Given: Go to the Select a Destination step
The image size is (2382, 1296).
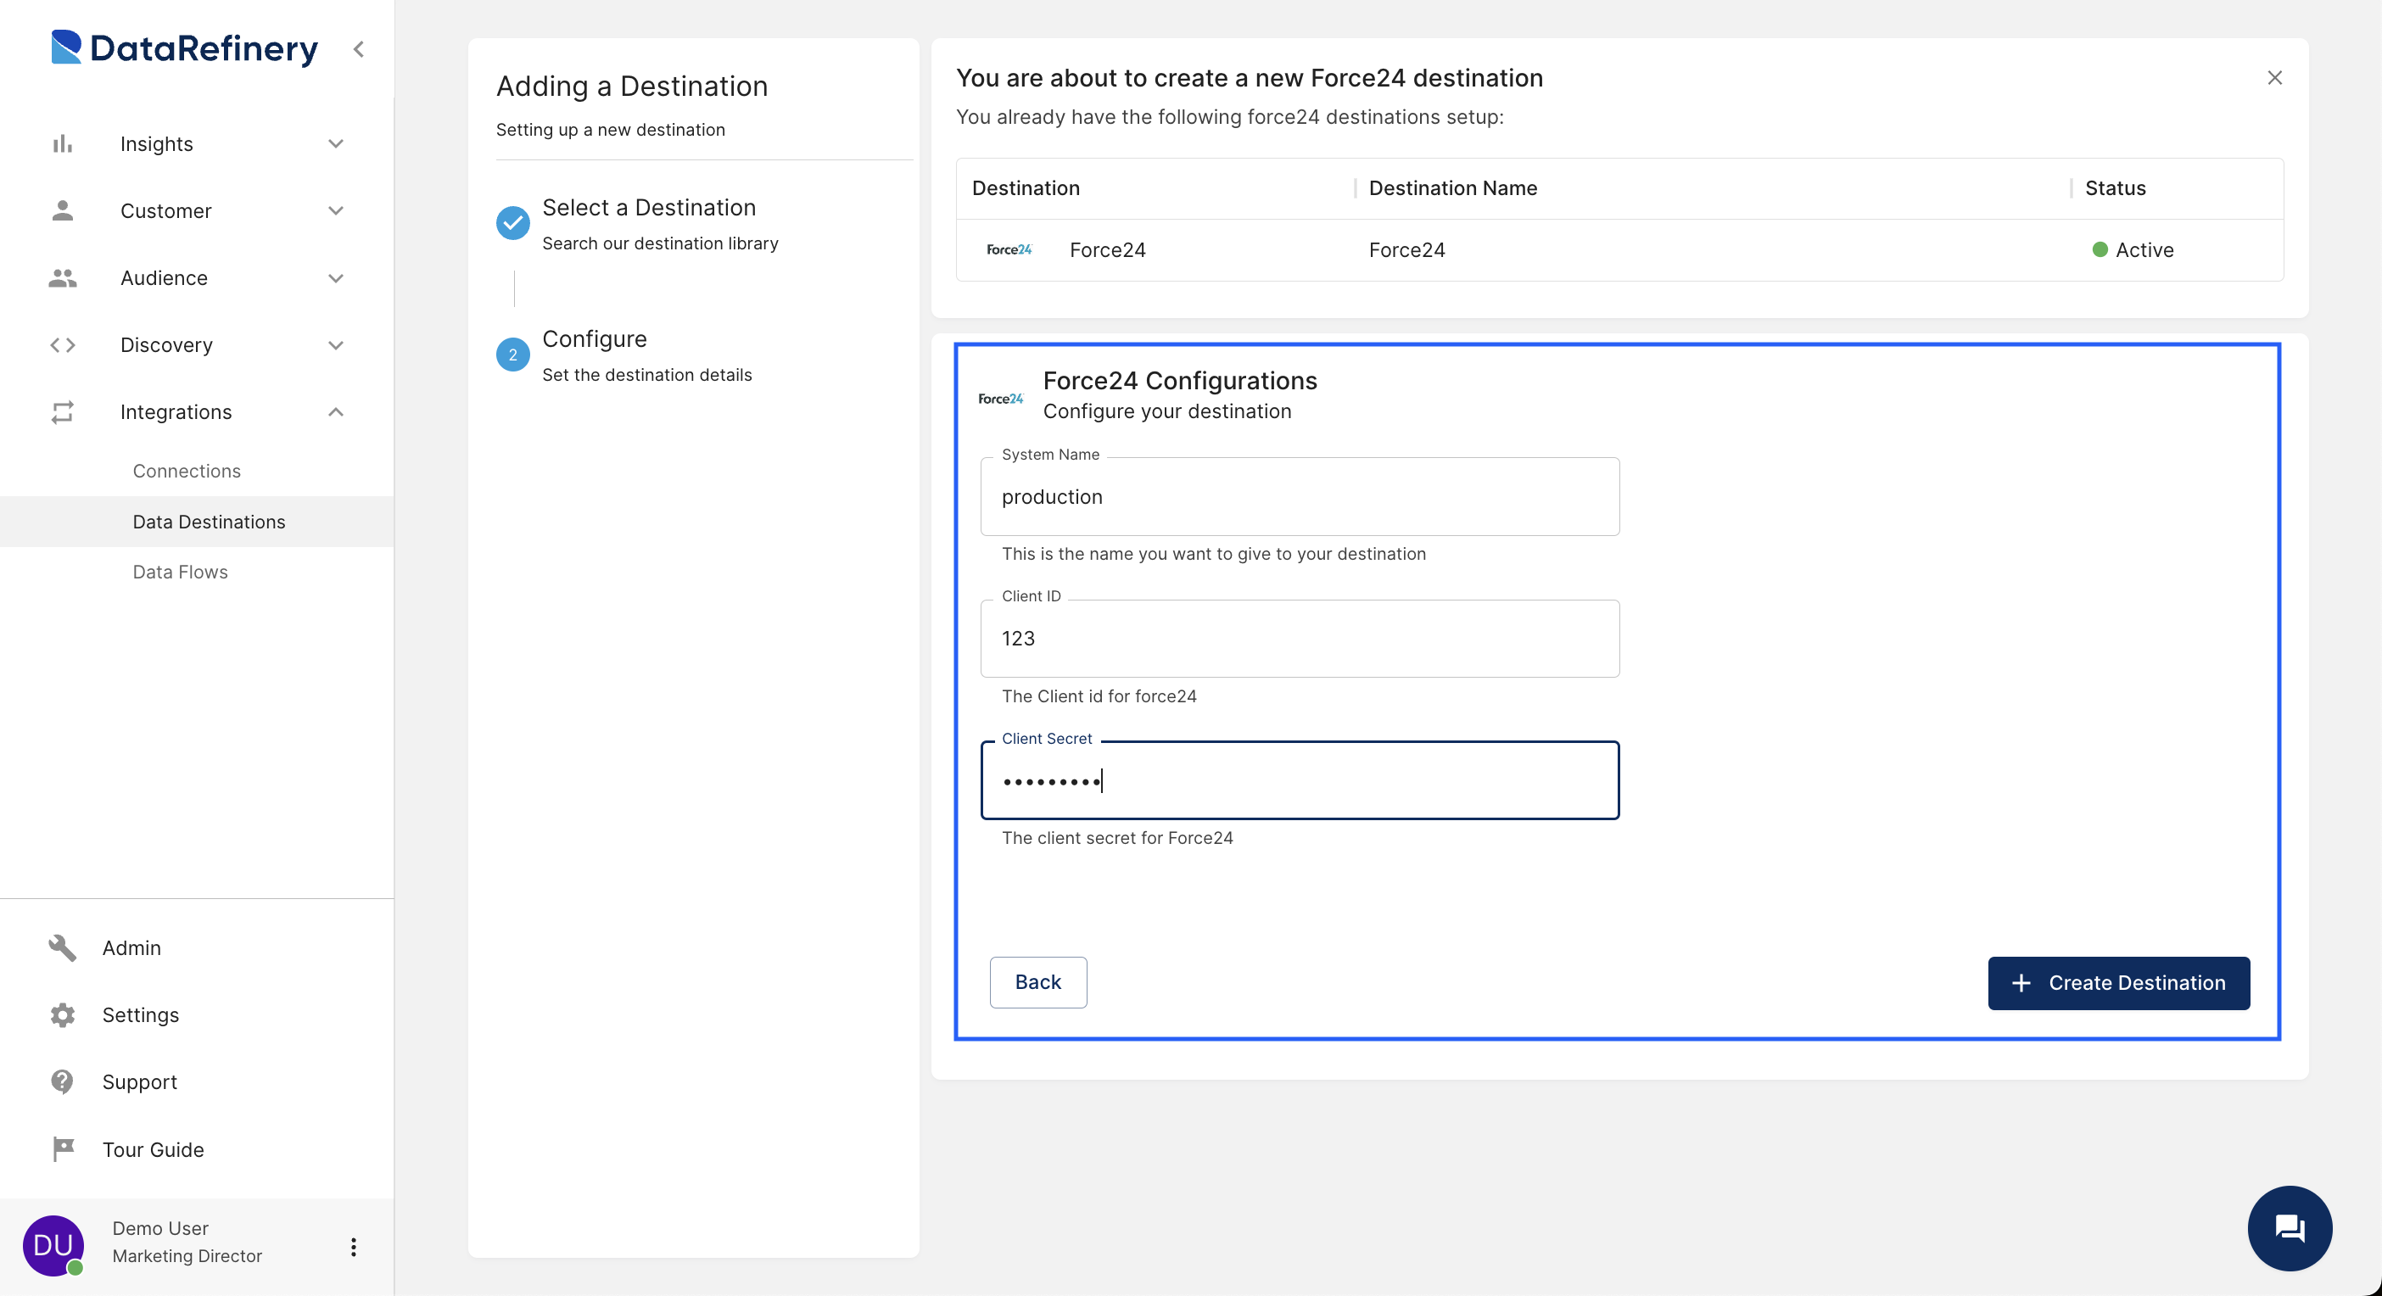Looking at the screenshot, I should coord(649,207).
